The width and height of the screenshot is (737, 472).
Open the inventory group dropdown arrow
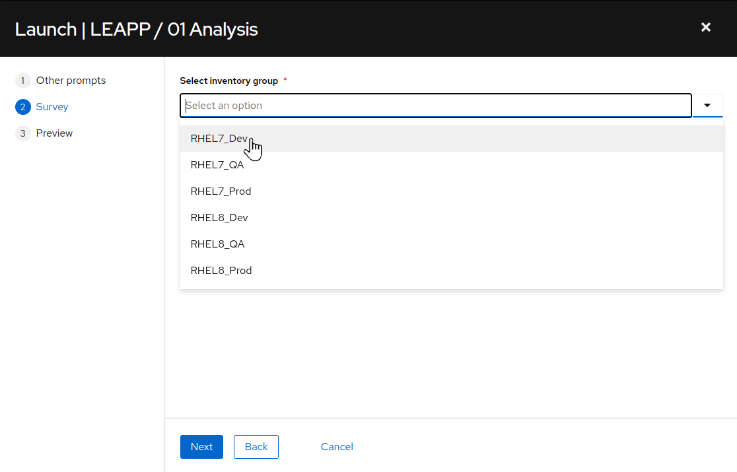(x=707, y=105)
